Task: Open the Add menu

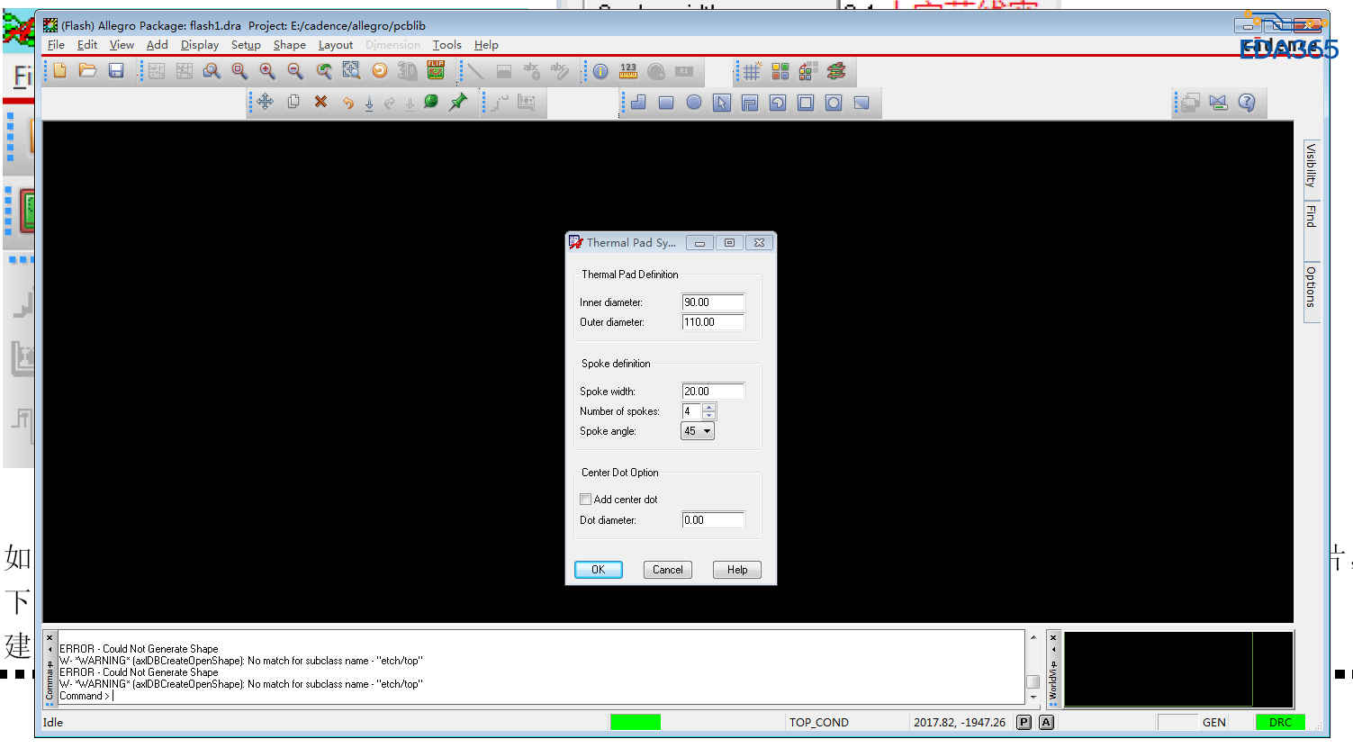Action: (158, 45)
